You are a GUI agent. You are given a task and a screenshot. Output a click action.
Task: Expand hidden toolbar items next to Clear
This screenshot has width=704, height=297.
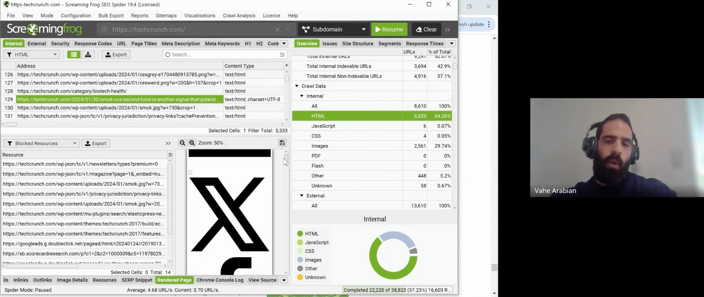447,30
